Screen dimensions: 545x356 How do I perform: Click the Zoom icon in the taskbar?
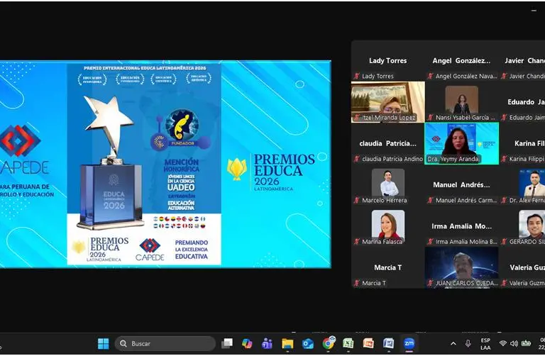(x=409, y=344)
